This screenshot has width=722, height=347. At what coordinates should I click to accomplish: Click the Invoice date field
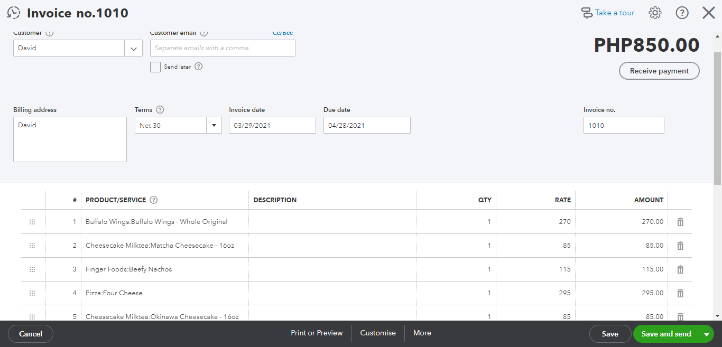pos(272,126)
